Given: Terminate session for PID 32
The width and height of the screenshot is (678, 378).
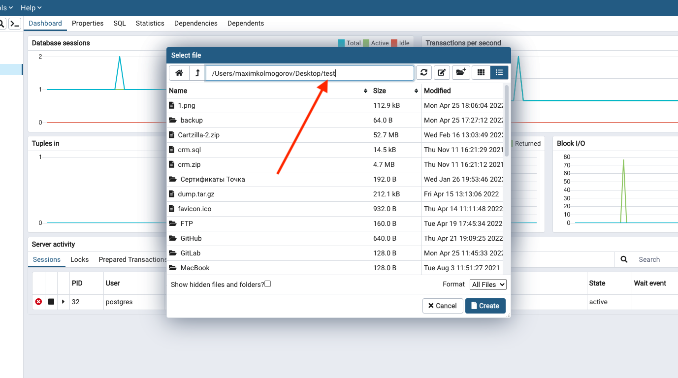Looking at the screenshot, I should 38,302.
